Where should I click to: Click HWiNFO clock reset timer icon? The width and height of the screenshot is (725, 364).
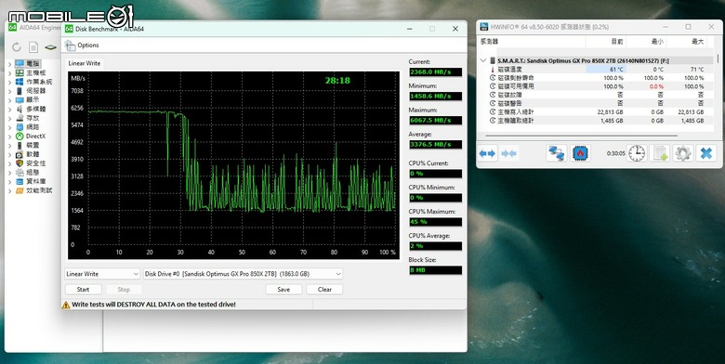pyautogui.click(x=637, y=153)
